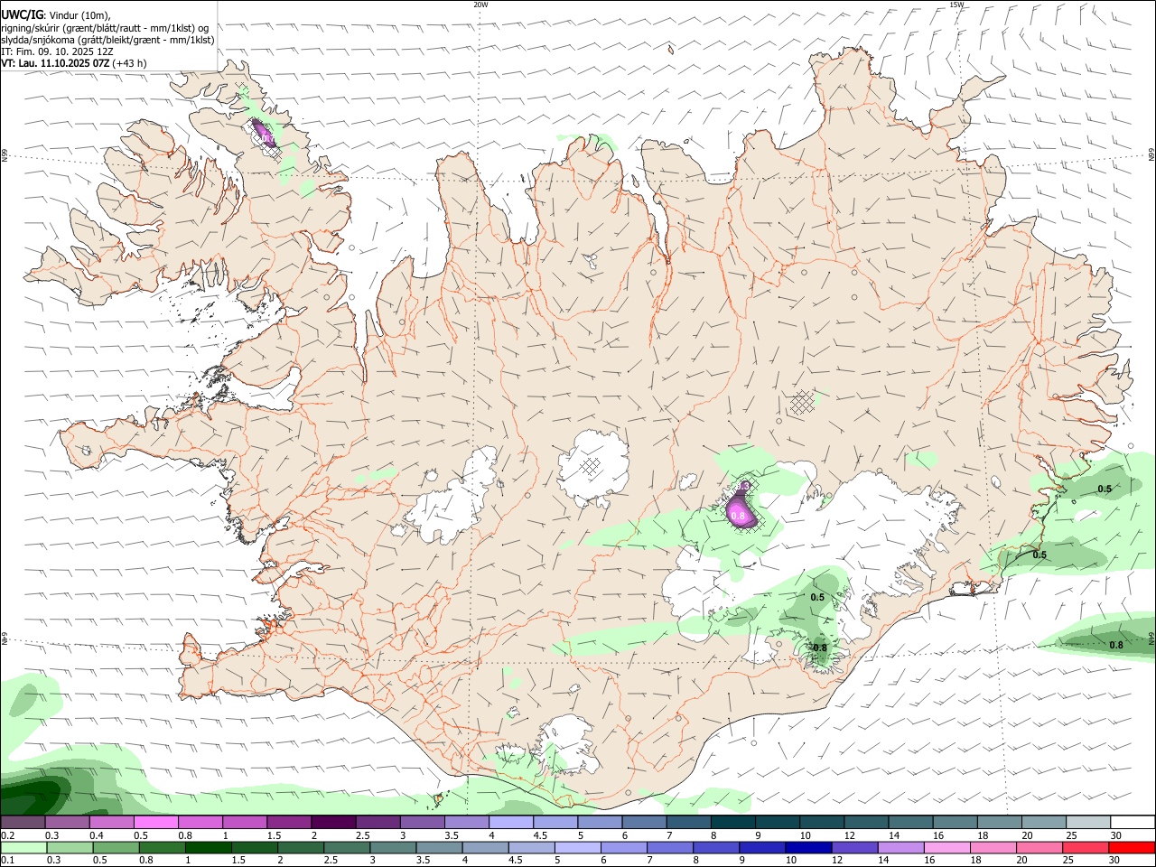Select the pale green first swatch in lower legend row
1156x867 pixels.
pyautogui.click(x=23, y=847)
